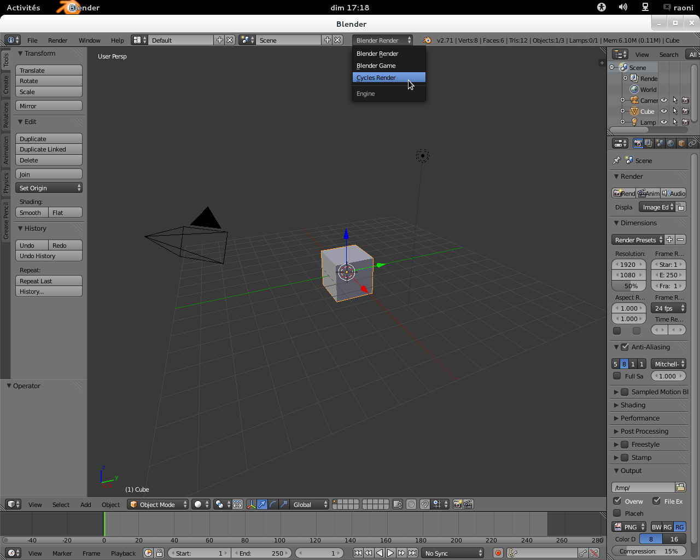Viewport: 700px width, 560px height.
Task: Open the File menu
Action: tap(32, 40)
